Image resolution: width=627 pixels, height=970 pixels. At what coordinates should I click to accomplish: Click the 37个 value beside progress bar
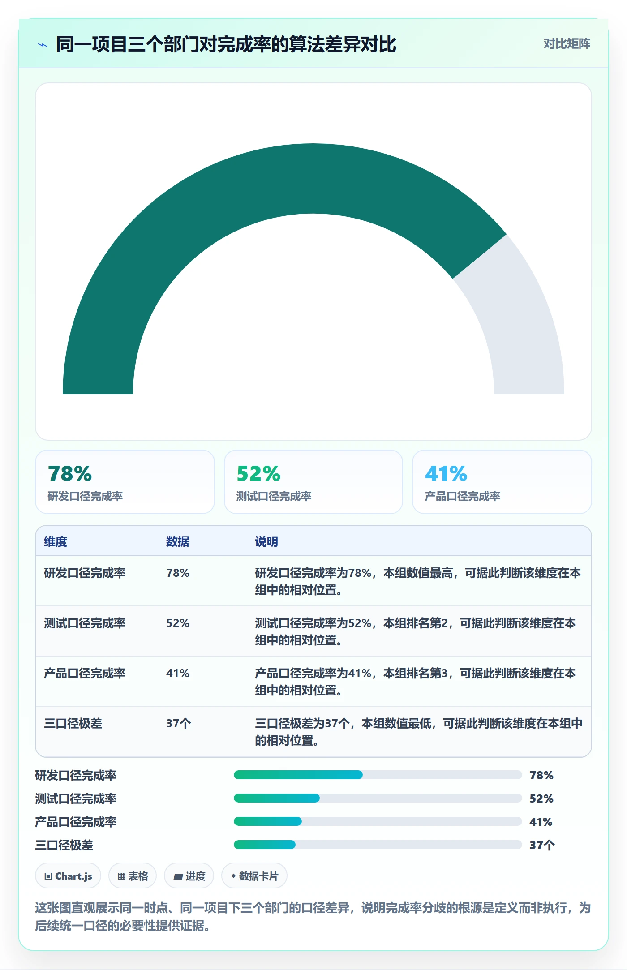tap(542, 845)
